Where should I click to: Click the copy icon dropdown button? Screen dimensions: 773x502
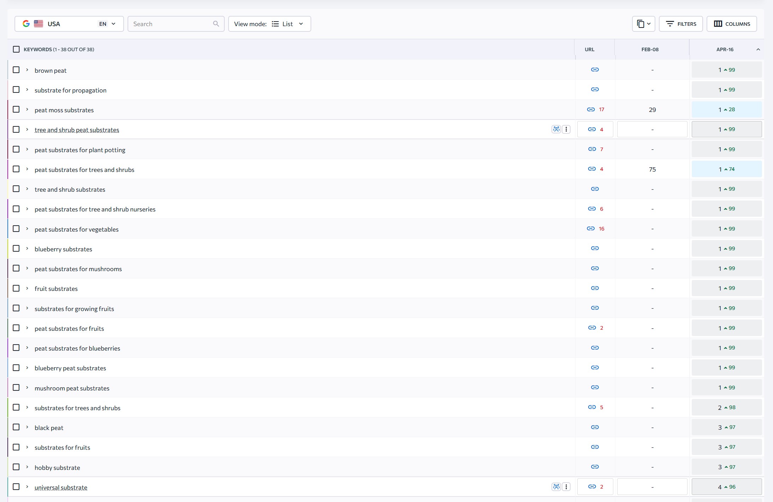click(x=643, y=24)
